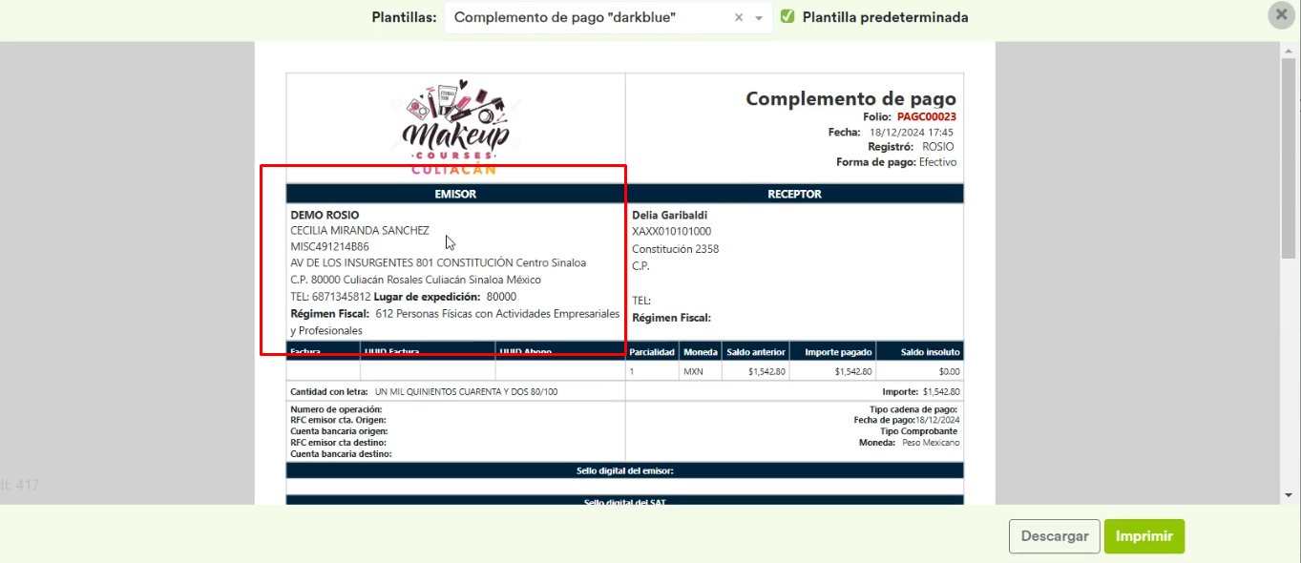Click the scrollbar down arrow
1301x563 pixels.
[1289, 494]
